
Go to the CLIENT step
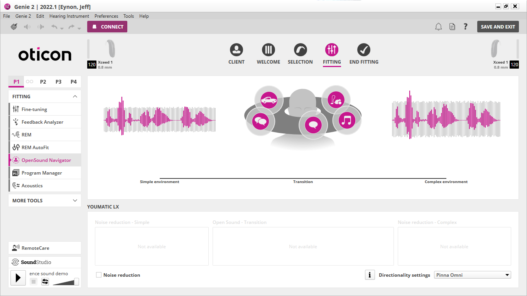point(236,54)
